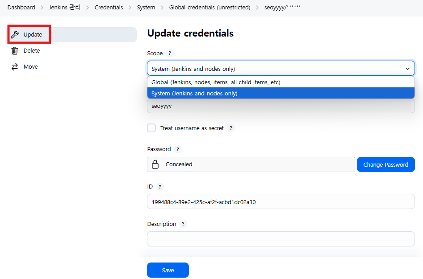Image resolution: width=423 pixels, height=279 pixels.
Task: Open Credentials breadcrumb link
Action: [109, 7]
